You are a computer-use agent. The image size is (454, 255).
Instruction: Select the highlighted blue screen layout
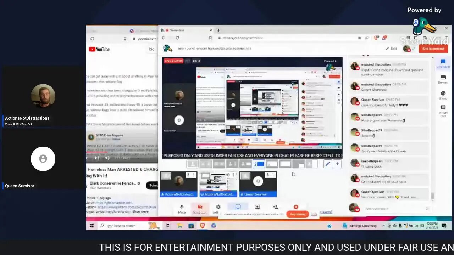259,164
